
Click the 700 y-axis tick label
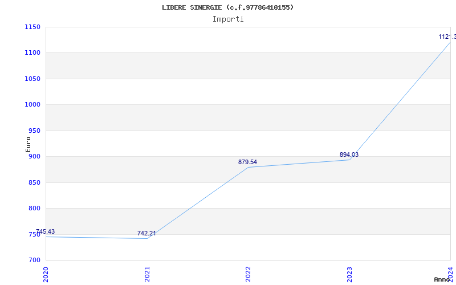(x=34, y=260)
